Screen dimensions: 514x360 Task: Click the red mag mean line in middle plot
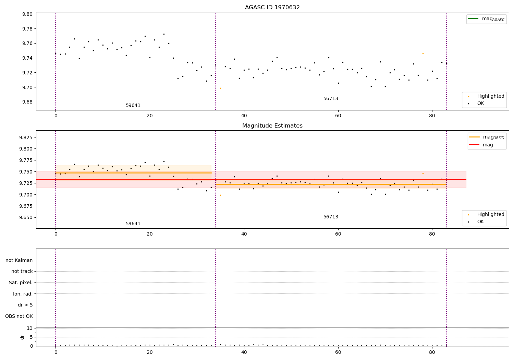(x=251, y=179)
